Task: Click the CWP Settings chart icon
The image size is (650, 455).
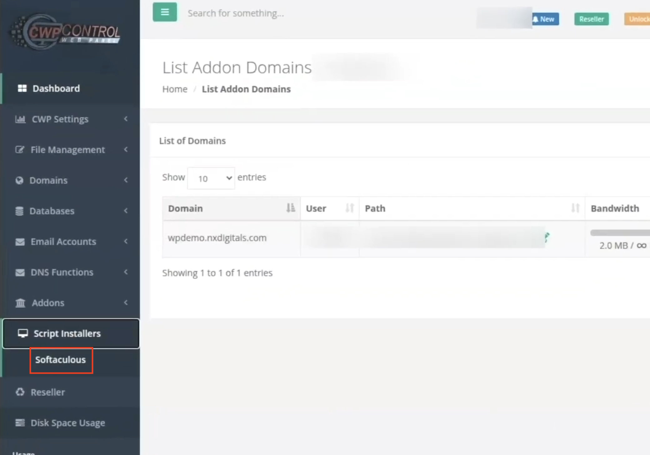Action: [20, 119]
